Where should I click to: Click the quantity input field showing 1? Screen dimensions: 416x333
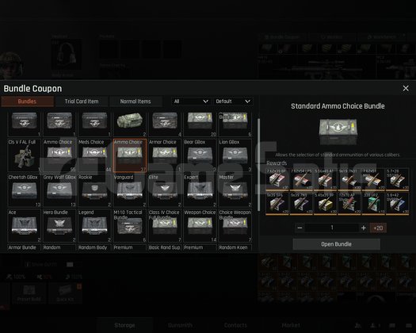pyautogui.click(x=332, y=228)
